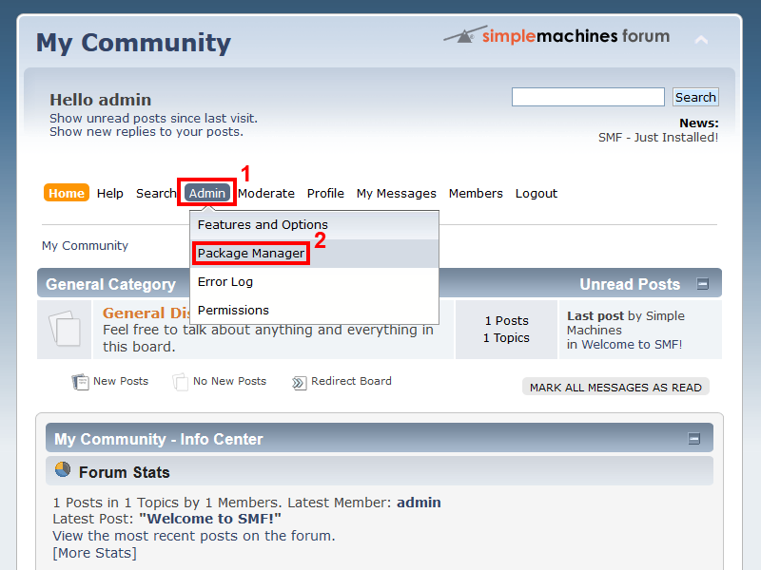761x570 pixels.
Task: Click the Forum Stats pie chart icon
Action: coord(63,470)
